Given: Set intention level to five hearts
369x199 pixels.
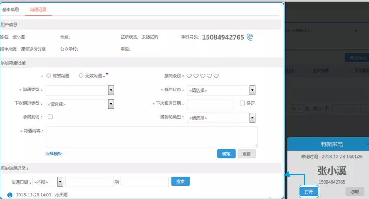Looking at the screenshot, I should 216,76.
